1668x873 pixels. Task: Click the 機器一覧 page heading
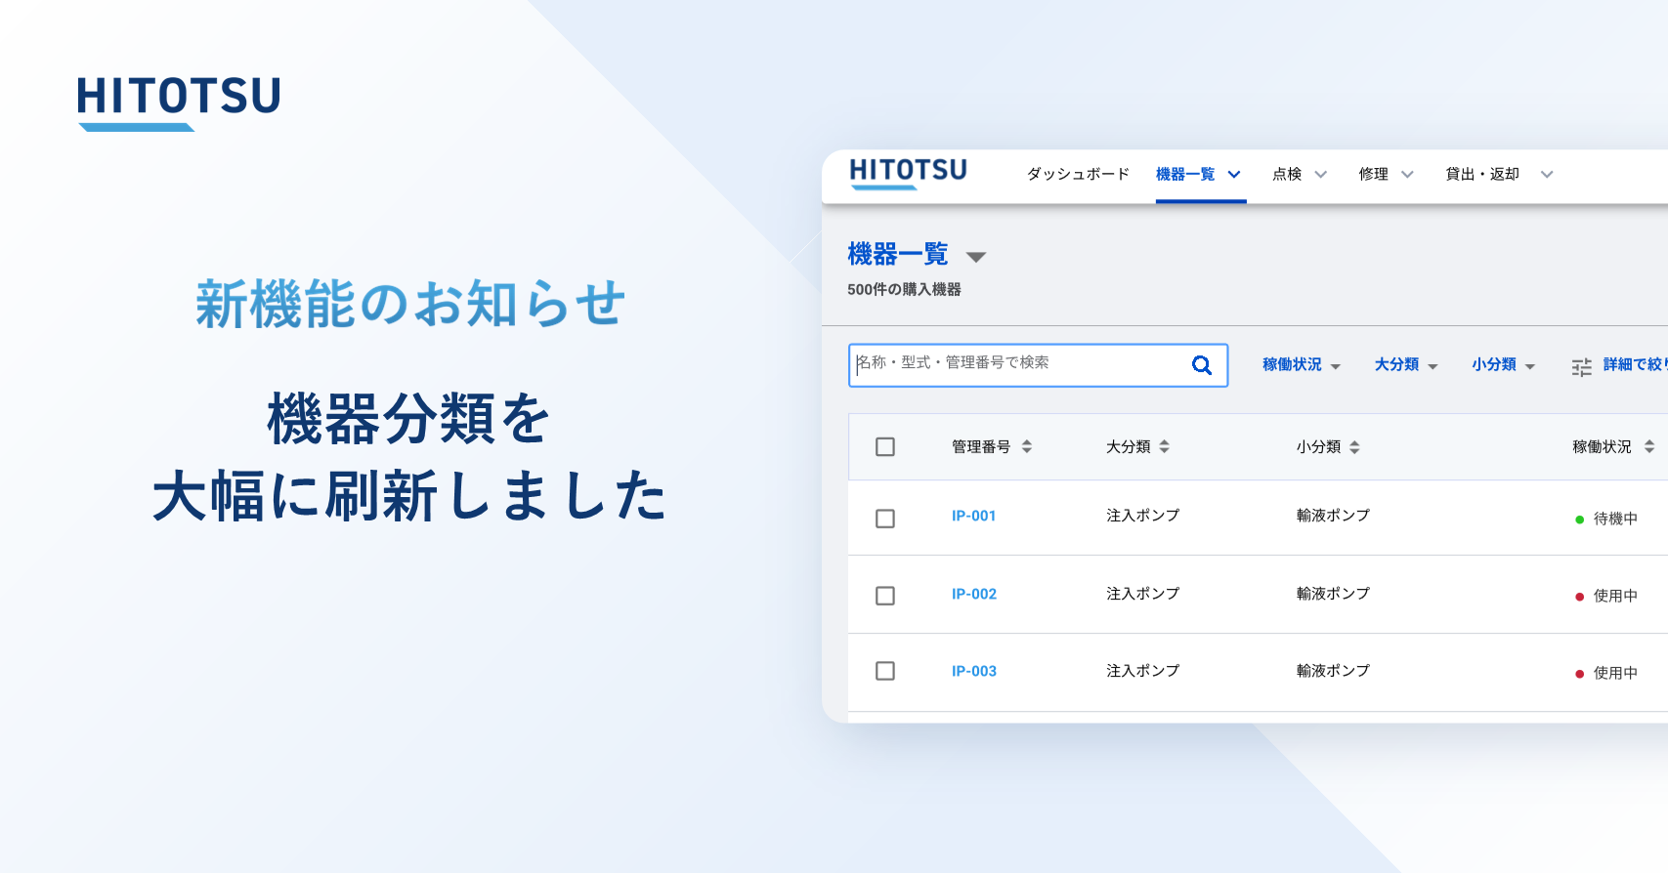tap(898, 255)
